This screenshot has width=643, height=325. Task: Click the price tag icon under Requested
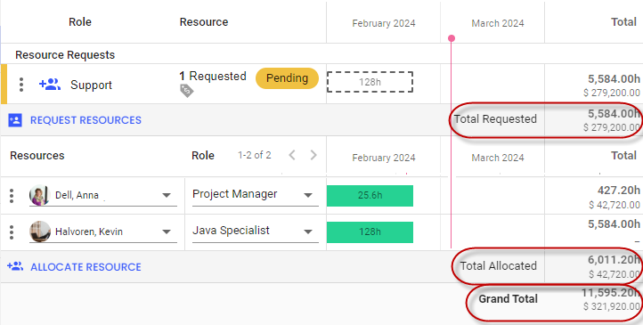click(x=186, y=91)
